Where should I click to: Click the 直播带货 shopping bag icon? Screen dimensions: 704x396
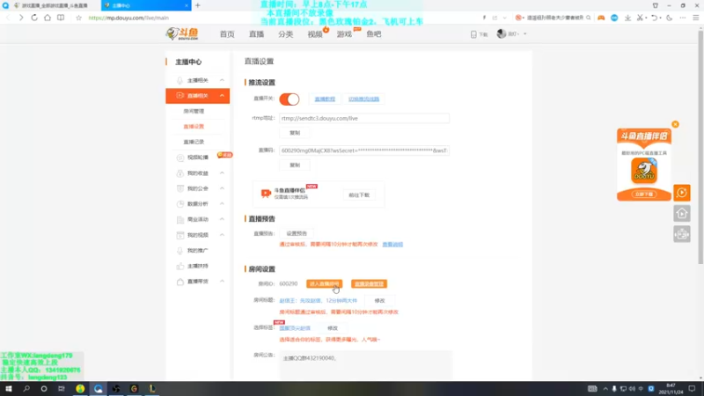click(180, 282)
